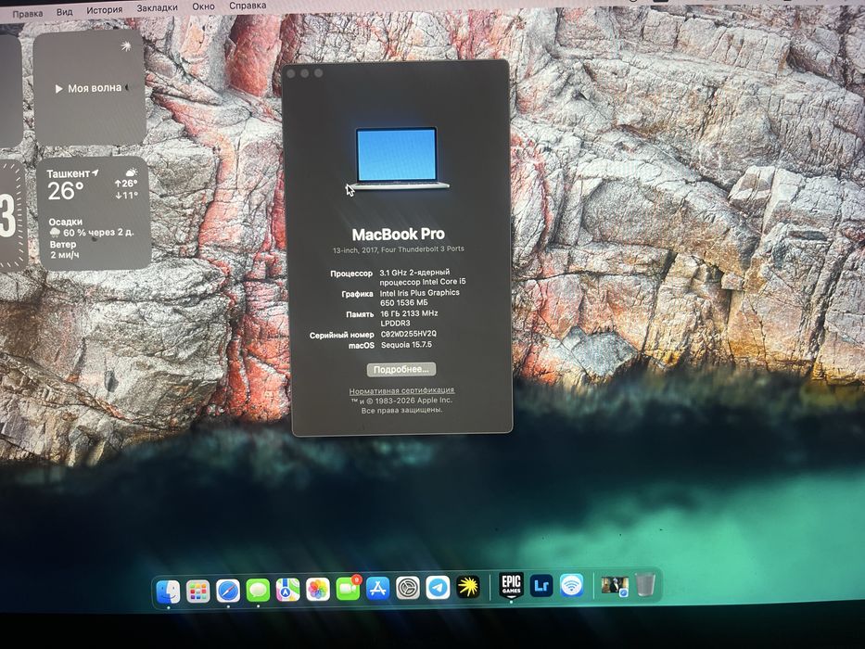Click the clock widget at left edge
Screen dimensions: 865x649
click(x=12, y=215)
